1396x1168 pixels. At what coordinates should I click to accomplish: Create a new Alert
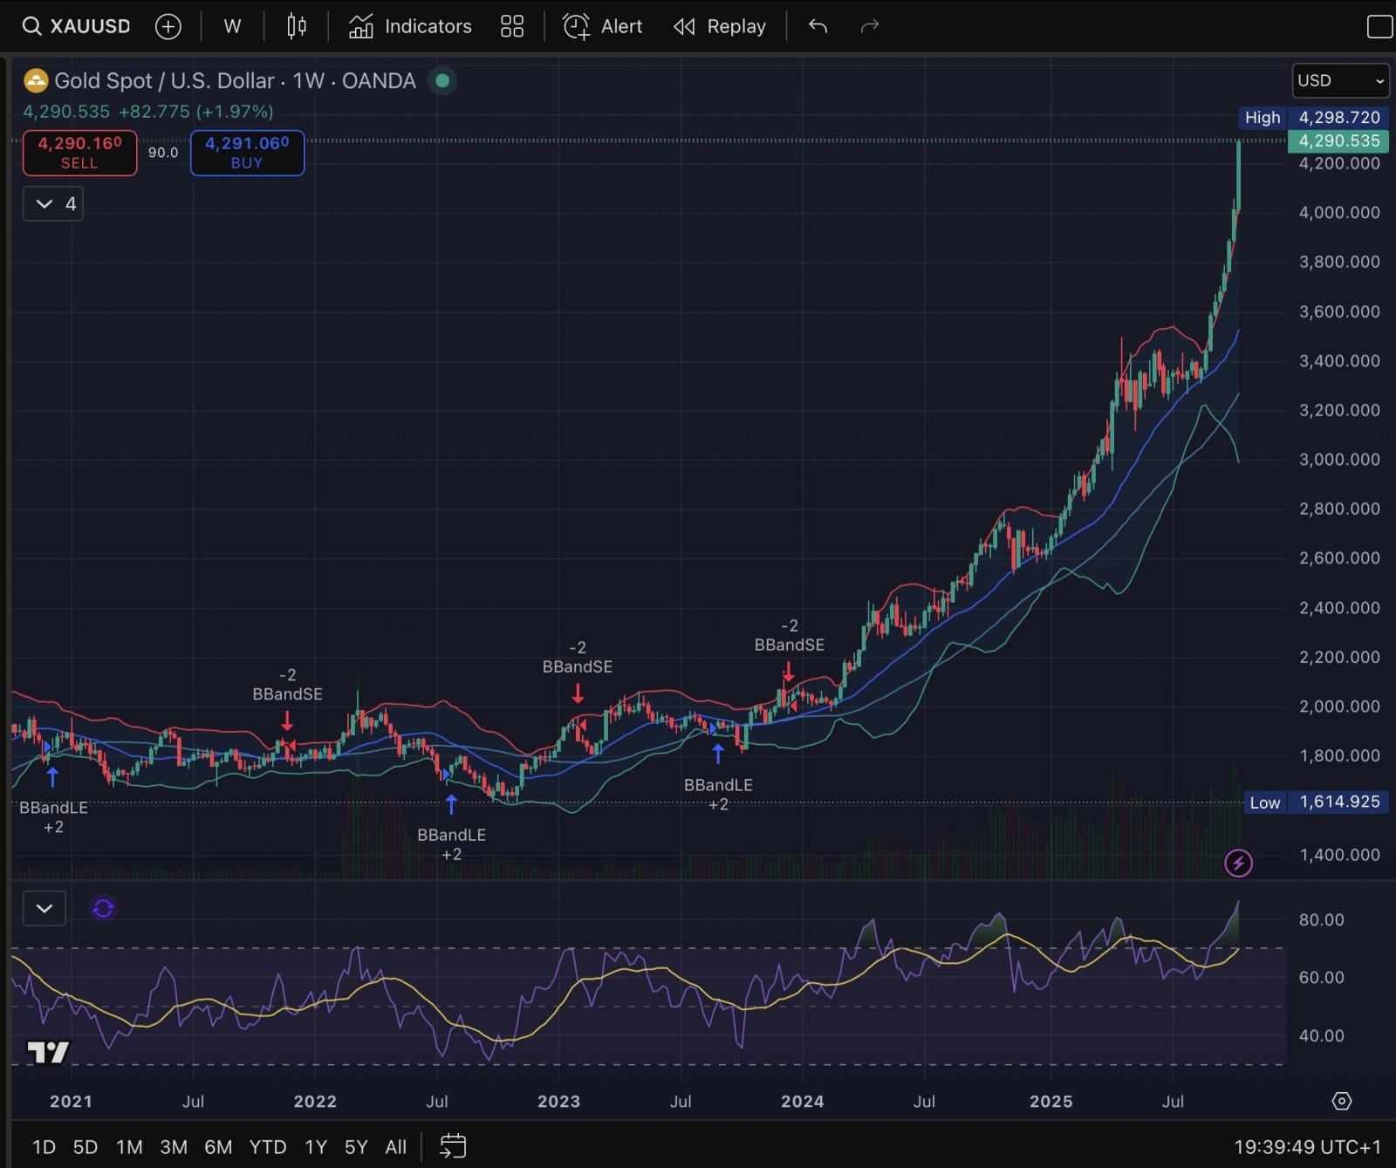(x=602, y=26)
